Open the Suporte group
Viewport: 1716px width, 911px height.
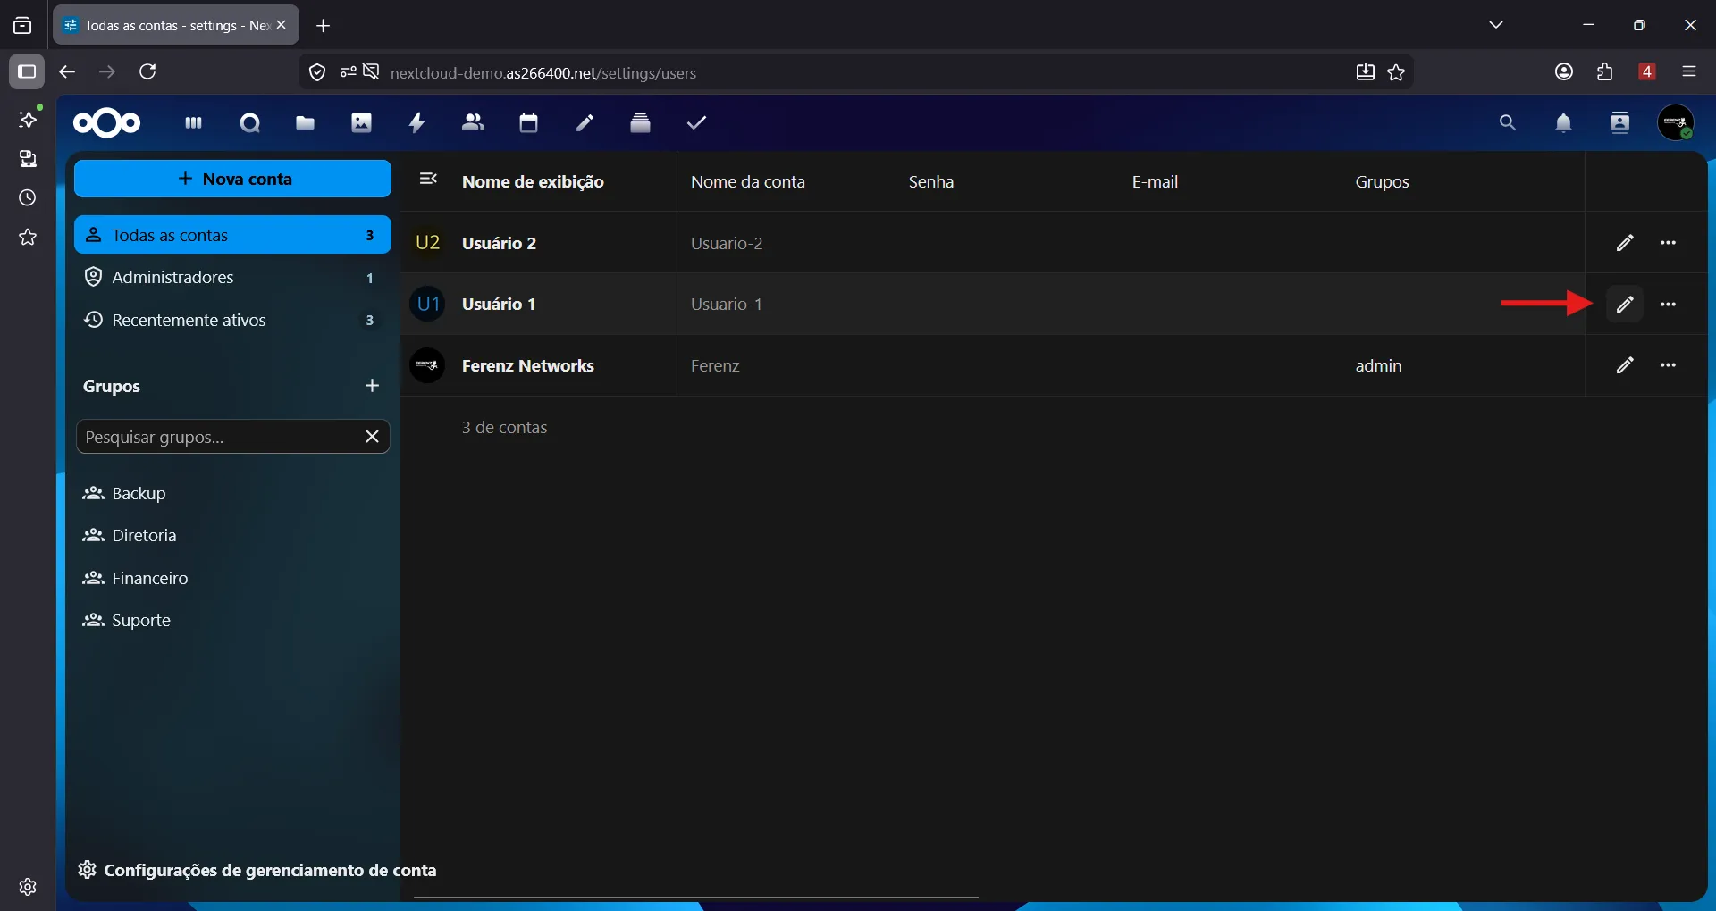[233, 621]
